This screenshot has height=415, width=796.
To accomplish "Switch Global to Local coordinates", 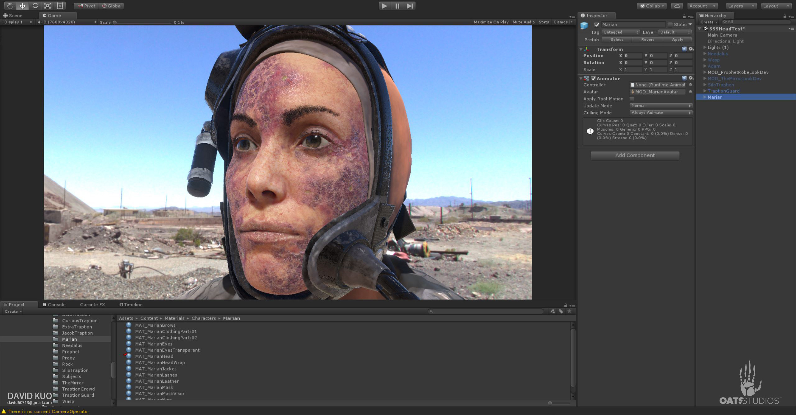I will 111,6.
